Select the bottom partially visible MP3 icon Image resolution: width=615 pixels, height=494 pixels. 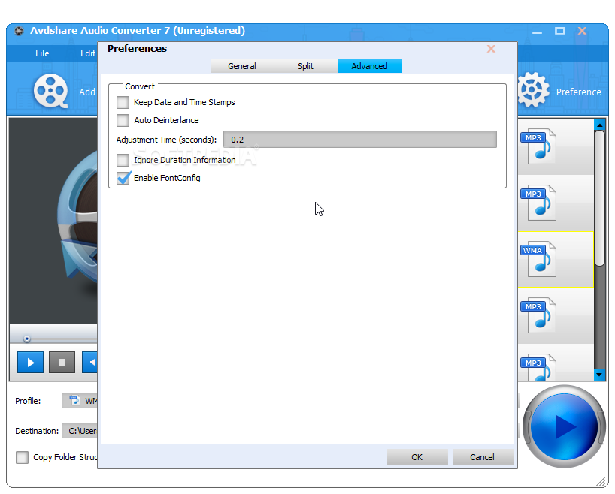click(538, 367)
